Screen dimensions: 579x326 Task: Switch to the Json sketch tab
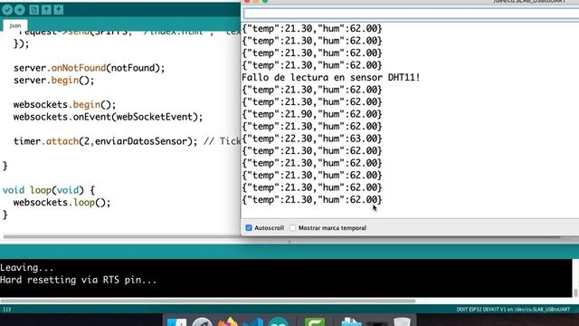pyautogui.click(x=15, y=25)
